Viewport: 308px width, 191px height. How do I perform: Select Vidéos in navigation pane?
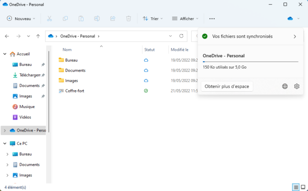pyautogui.click(x=25, y=117)
